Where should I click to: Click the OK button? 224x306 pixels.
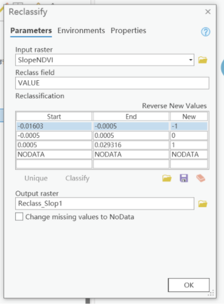(x=189, y=285)
